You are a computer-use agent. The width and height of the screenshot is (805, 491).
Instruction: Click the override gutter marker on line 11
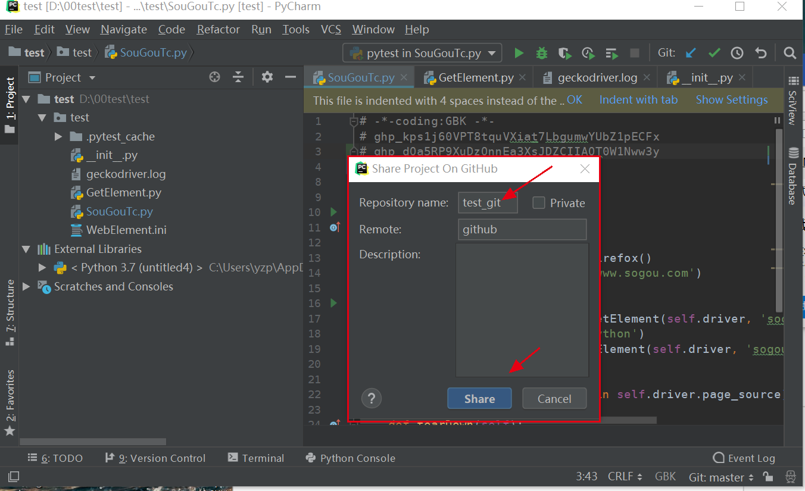pyautogui.click(x=334, y=227)
